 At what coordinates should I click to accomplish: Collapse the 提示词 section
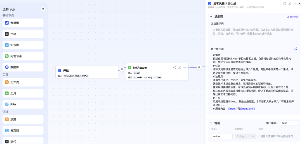coord(211,17)
